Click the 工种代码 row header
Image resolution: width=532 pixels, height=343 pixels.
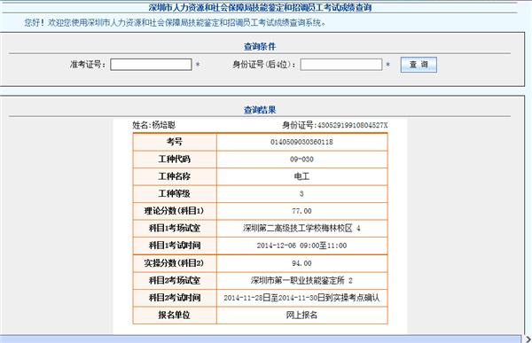point(175,160)
